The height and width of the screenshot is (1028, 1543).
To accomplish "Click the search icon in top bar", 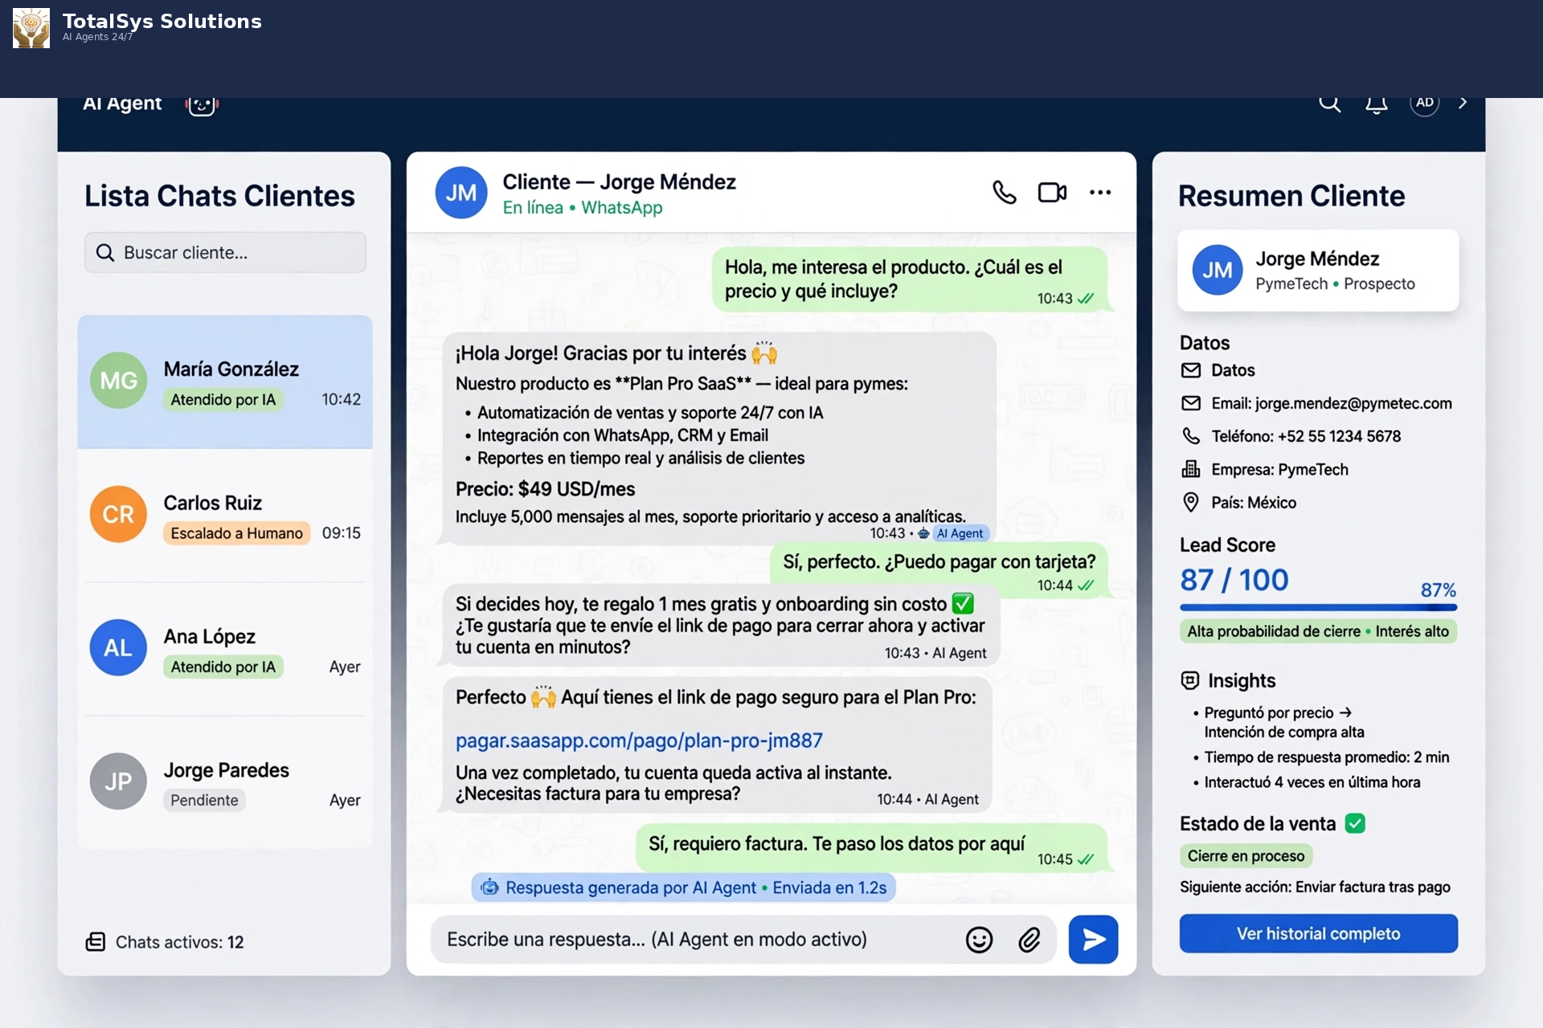I will pyautogui.click(x=1329, y=103).
